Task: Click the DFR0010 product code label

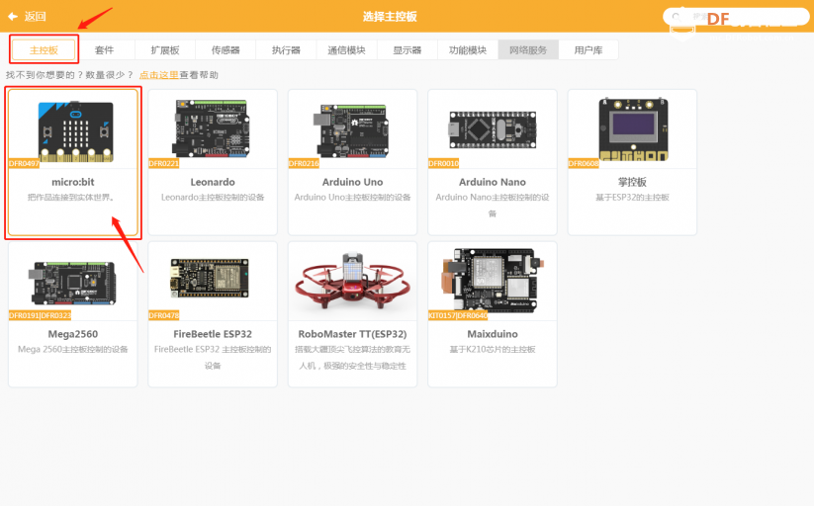Action: click(443, 163)
